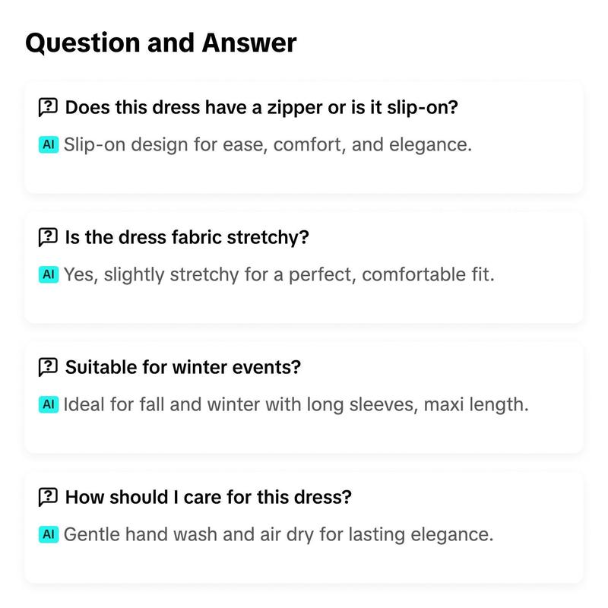Click AI badge next to Slip-on design answer
The width and height of the screenshot is (608, 608).
click(49, 144)
